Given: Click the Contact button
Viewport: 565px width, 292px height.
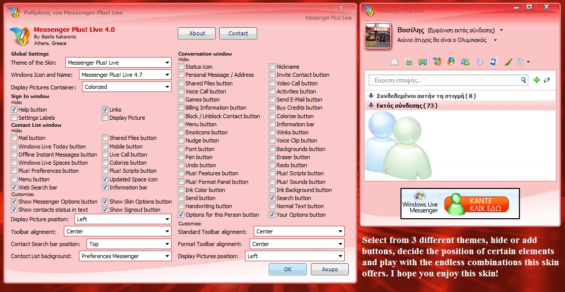Looking at the screenshot, I should coord(238,33).
